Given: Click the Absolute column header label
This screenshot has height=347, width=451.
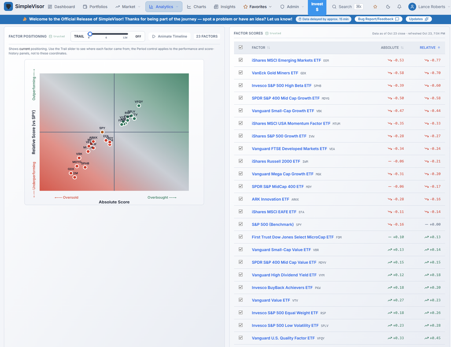Looking at the screenshot, I should 390,48.
